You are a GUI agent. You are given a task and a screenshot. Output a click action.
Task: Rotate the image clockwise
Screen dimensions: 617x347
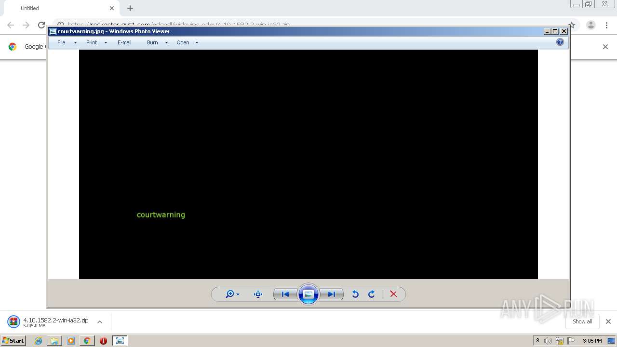(x=372, y=294)
